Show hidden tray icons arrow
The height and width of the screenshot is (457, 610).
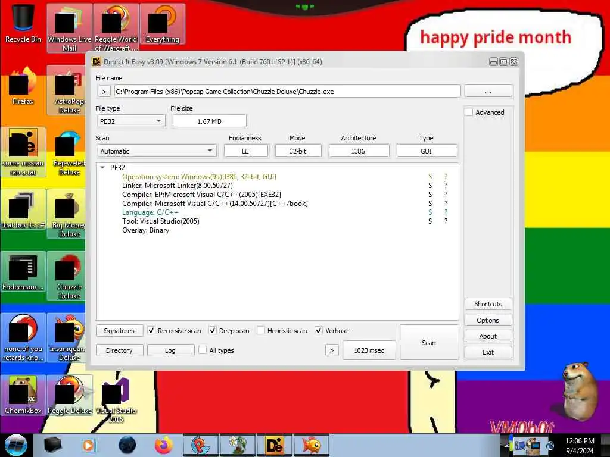click(x=506, y=445)
